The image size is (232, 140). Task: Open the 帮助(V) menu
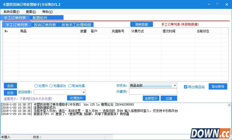click(x=47, y=12)
